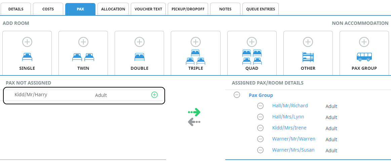This screenshot has height=162, width=391.
Task: Click green arrow to assign all pax
Action: 194,112
